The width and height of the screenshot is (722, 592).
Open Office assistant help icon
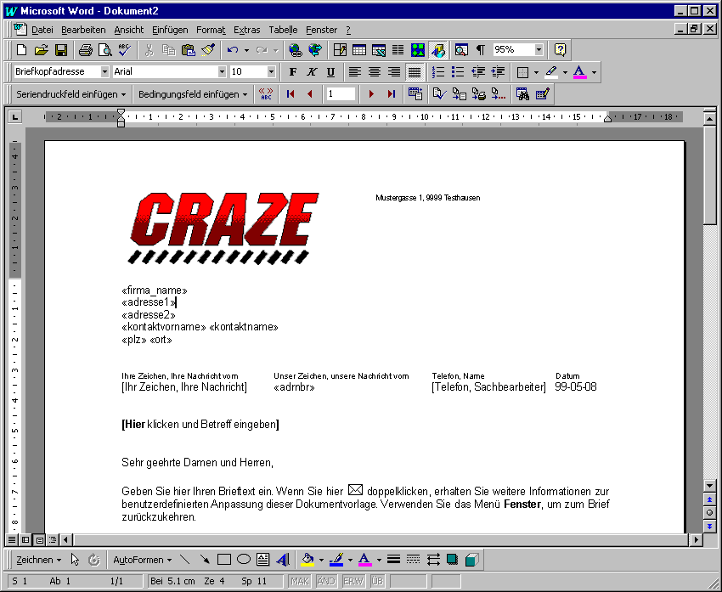click(560, 50)
